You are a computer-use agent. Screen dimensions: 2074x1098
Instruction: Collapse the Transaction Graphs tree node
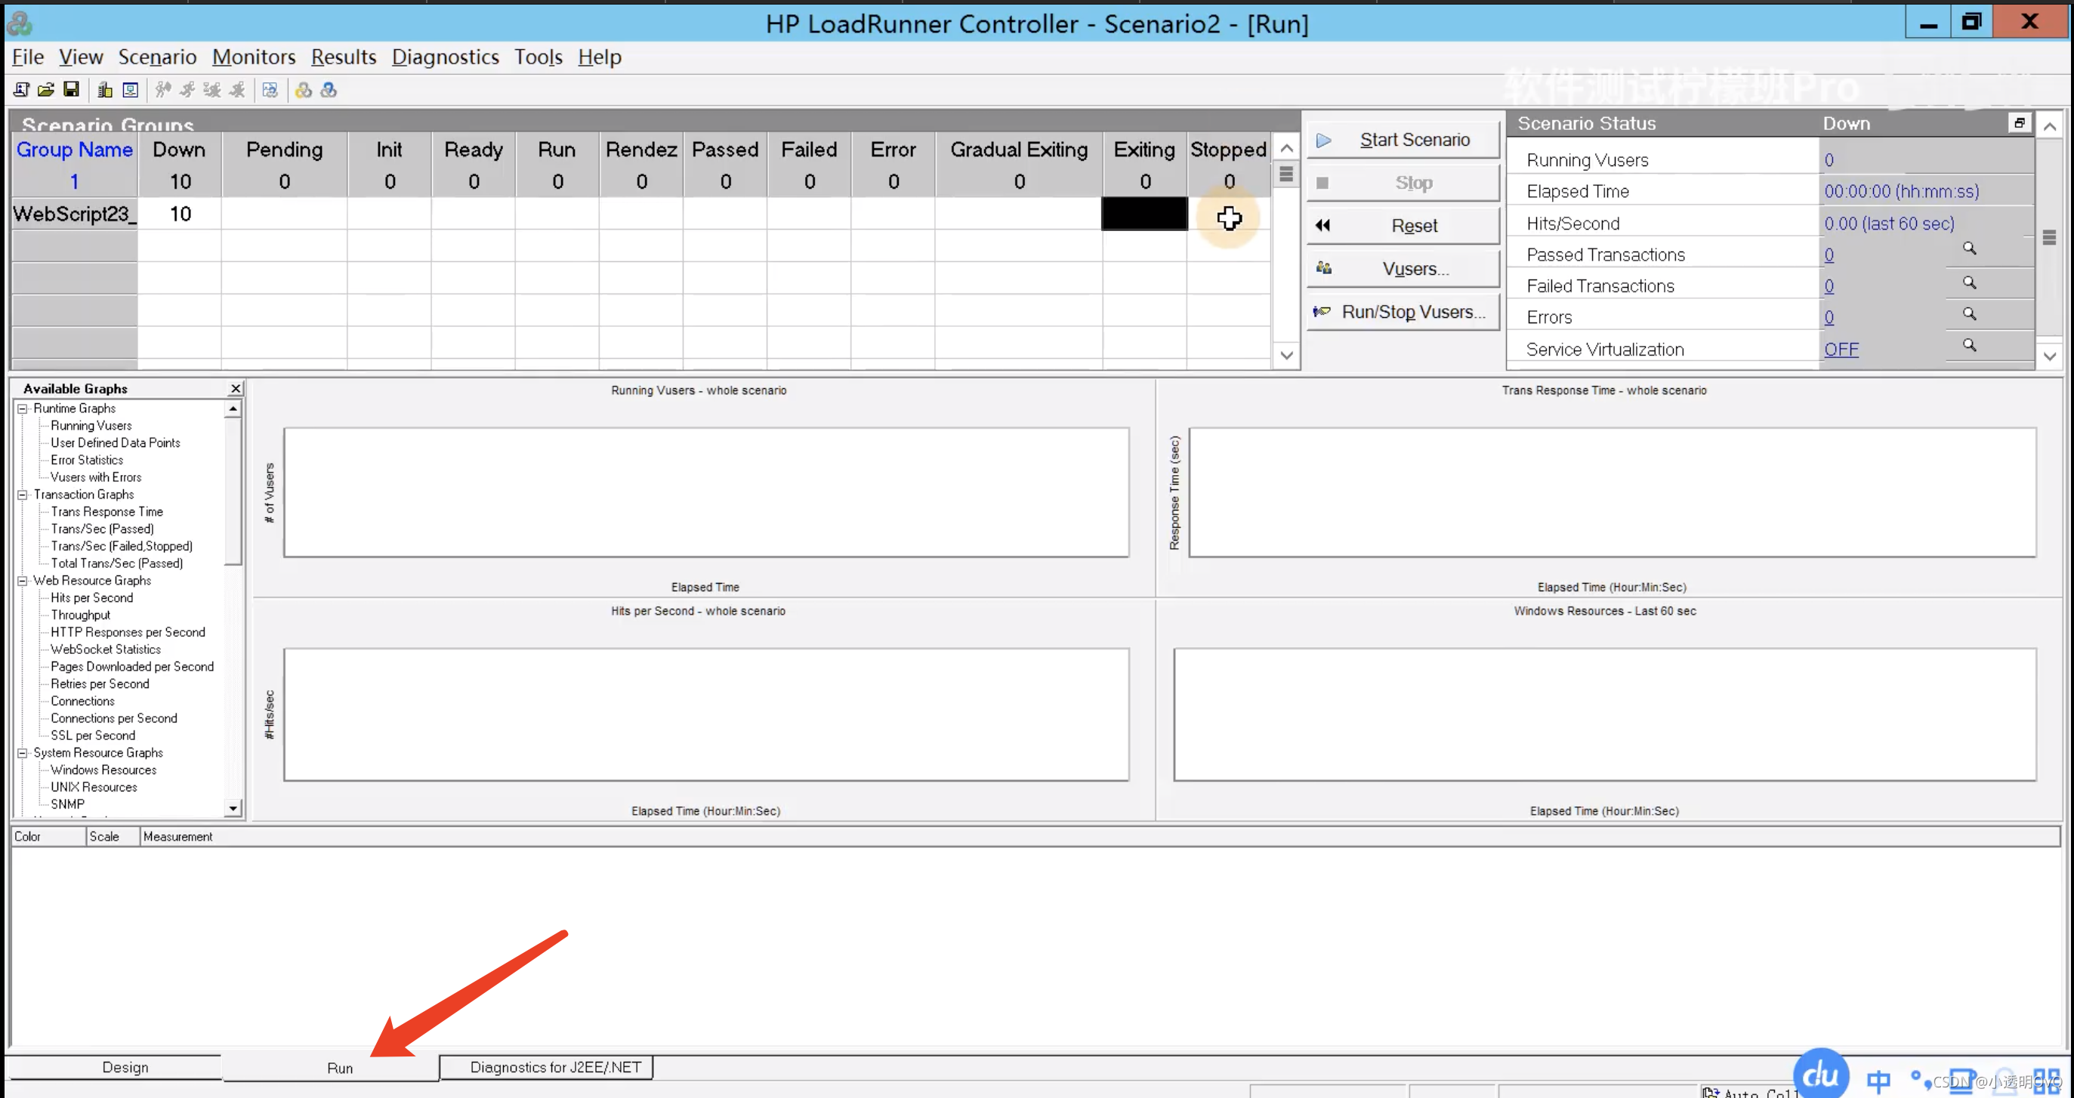(23, 495)
